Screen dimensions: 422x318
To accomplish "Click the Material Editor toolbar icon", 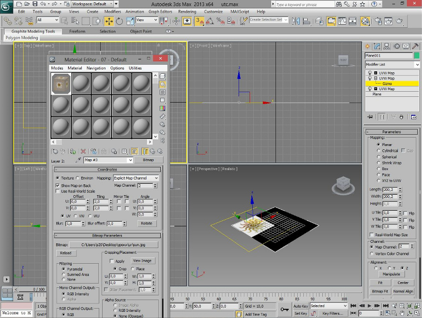I will (365, 21).
